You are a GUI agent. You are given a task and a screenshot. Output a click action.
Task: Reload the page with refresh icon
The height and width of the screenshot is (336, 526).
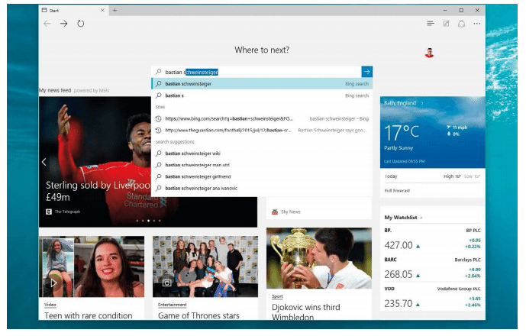click(80, 24)
